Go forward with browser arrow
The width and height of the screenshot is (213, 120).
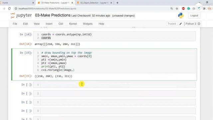pos(4,8)
